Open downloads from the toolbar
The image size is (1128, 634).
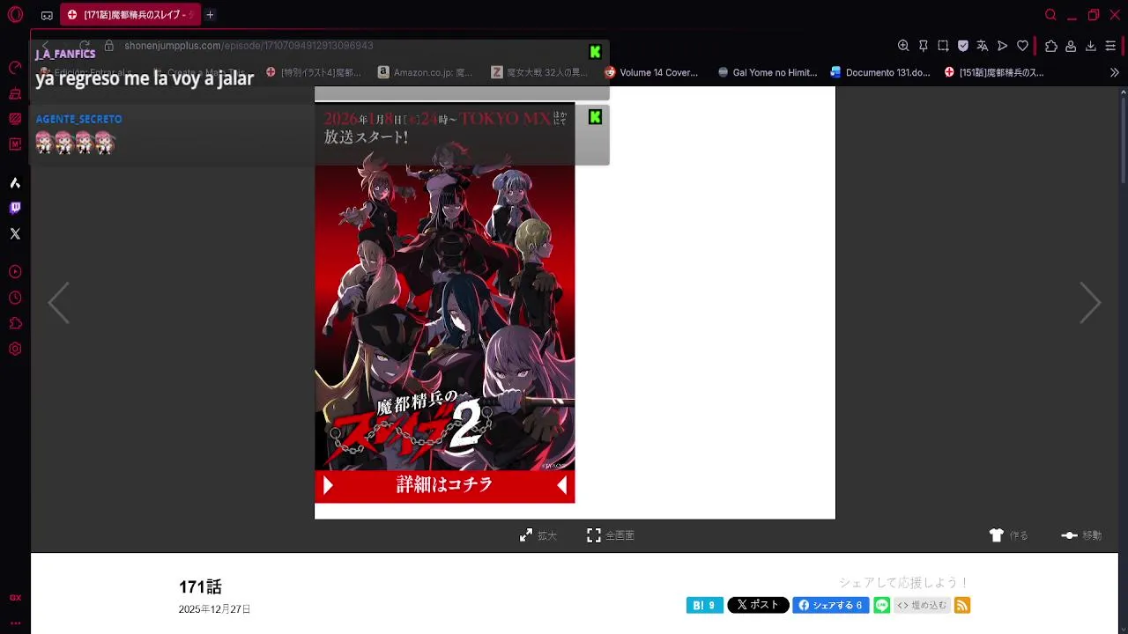click(1090, 46)
